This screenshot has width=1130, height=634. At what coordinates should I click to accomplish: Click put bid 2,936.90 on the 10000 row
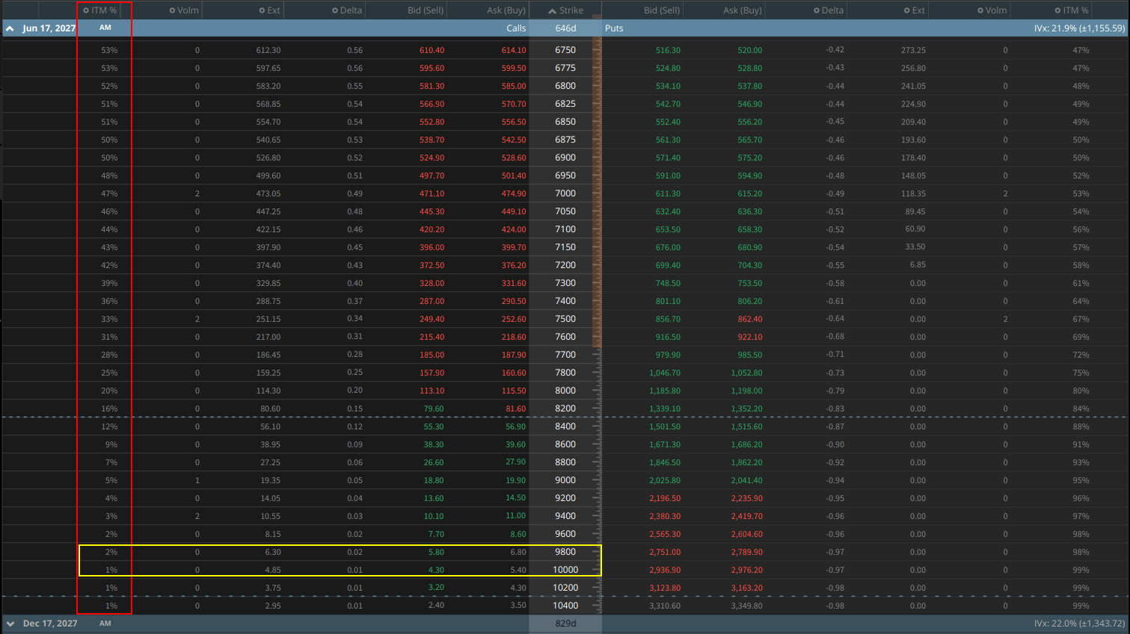[x=665, y=570]
